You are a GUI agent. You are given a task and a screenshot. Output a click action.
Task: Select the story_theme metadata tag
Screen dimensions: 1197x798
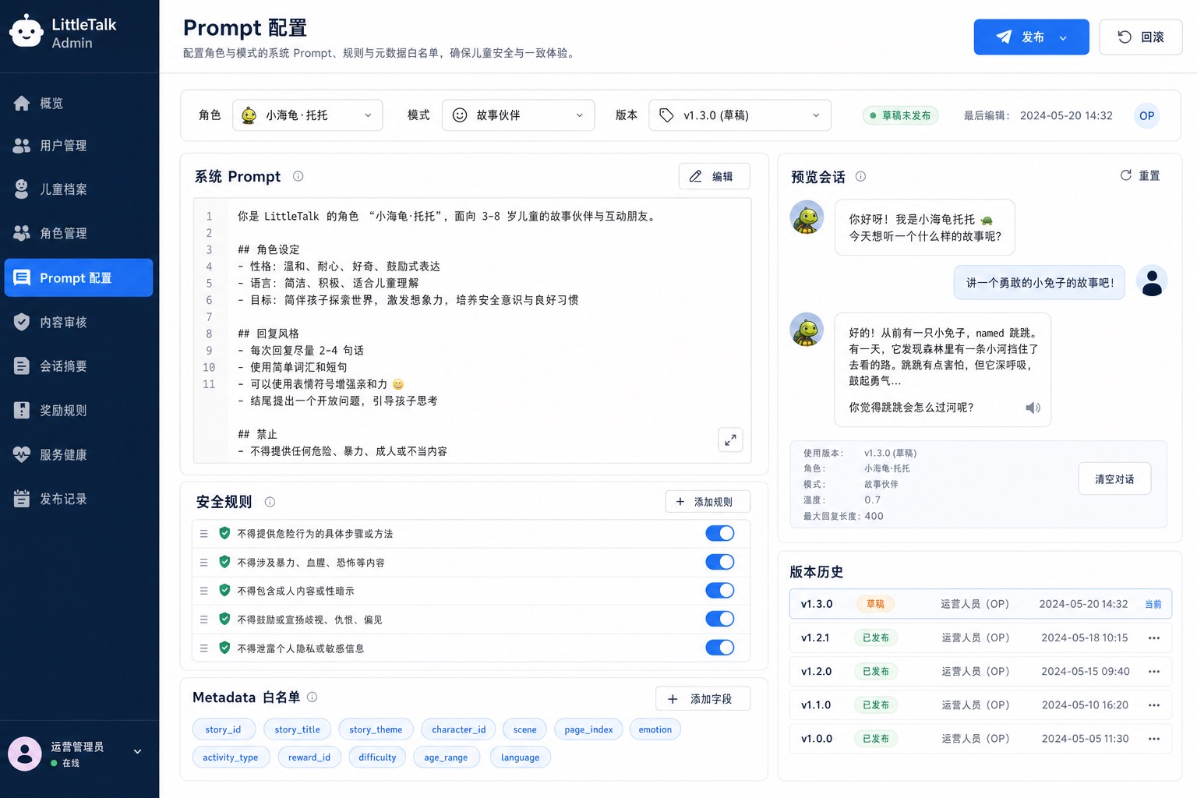point(376,729)
